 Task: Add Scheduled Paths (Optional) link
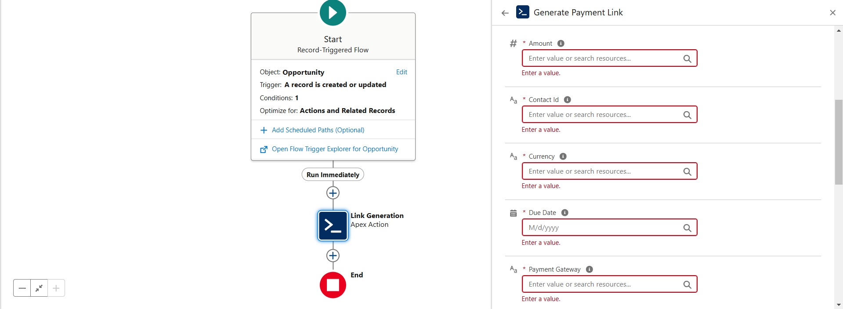click(x=318, y=130)
